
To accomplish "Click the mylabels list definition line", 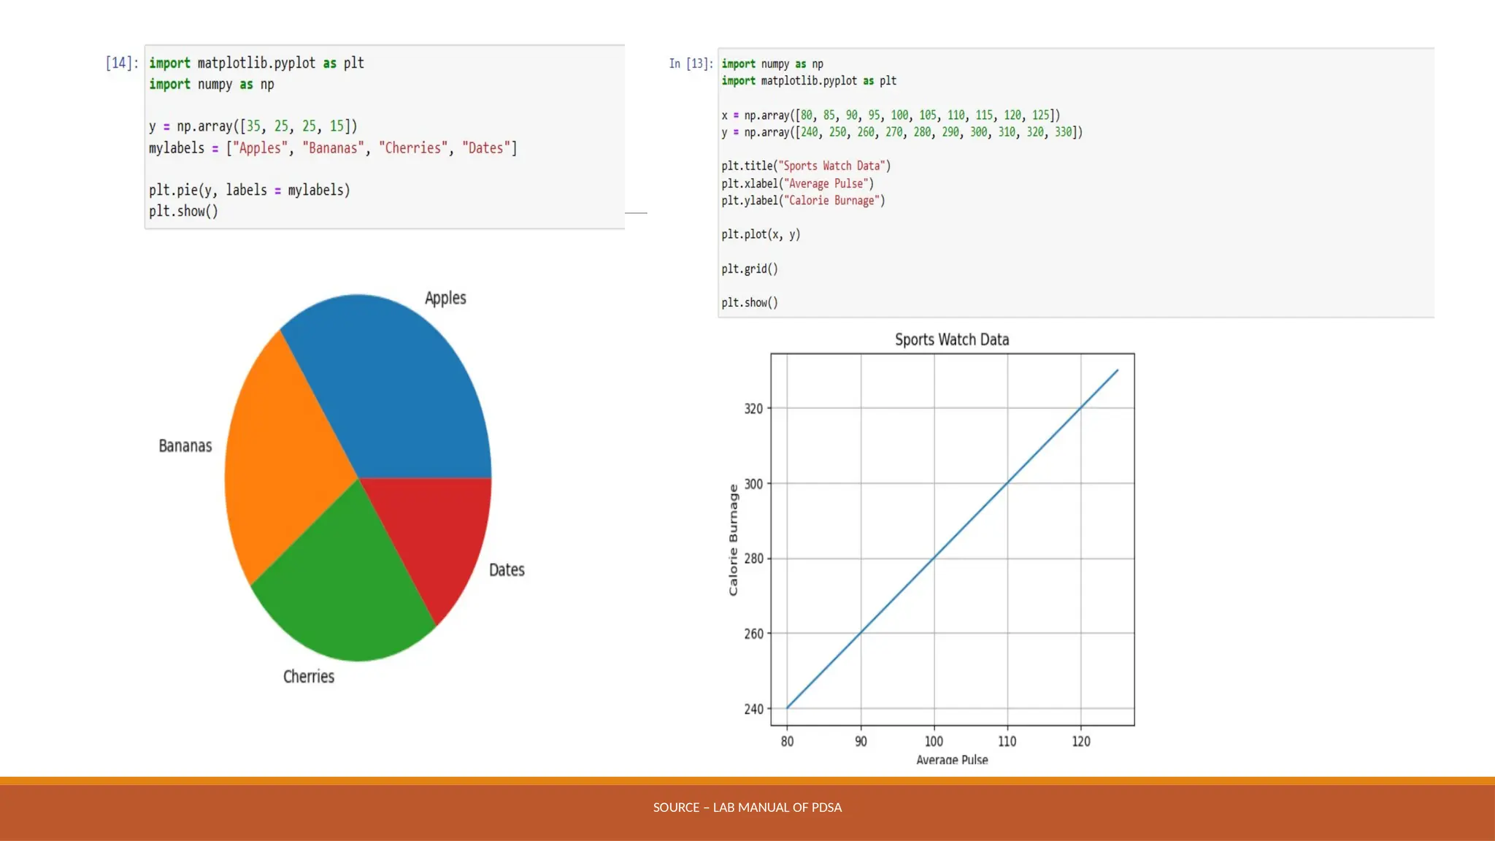I will pyautogui.click(x=333, y=148).
